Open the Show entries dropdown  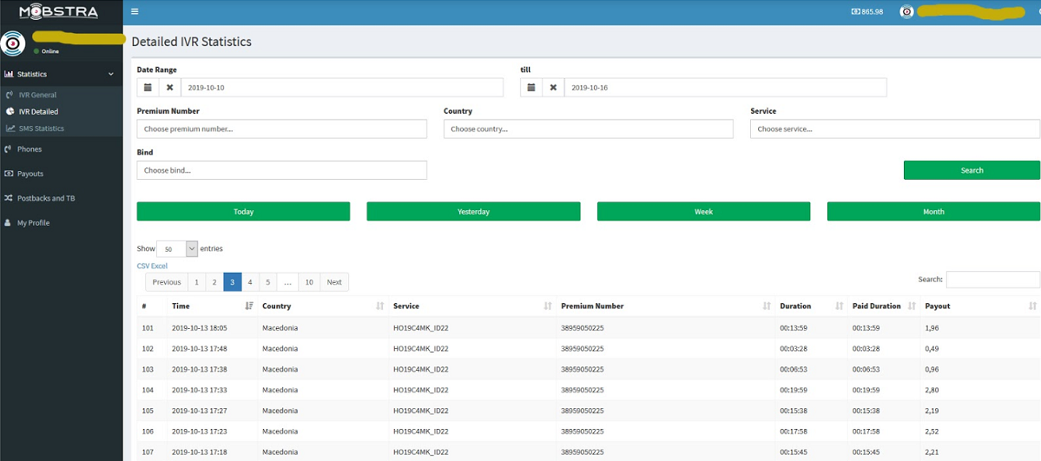point(177,248)
